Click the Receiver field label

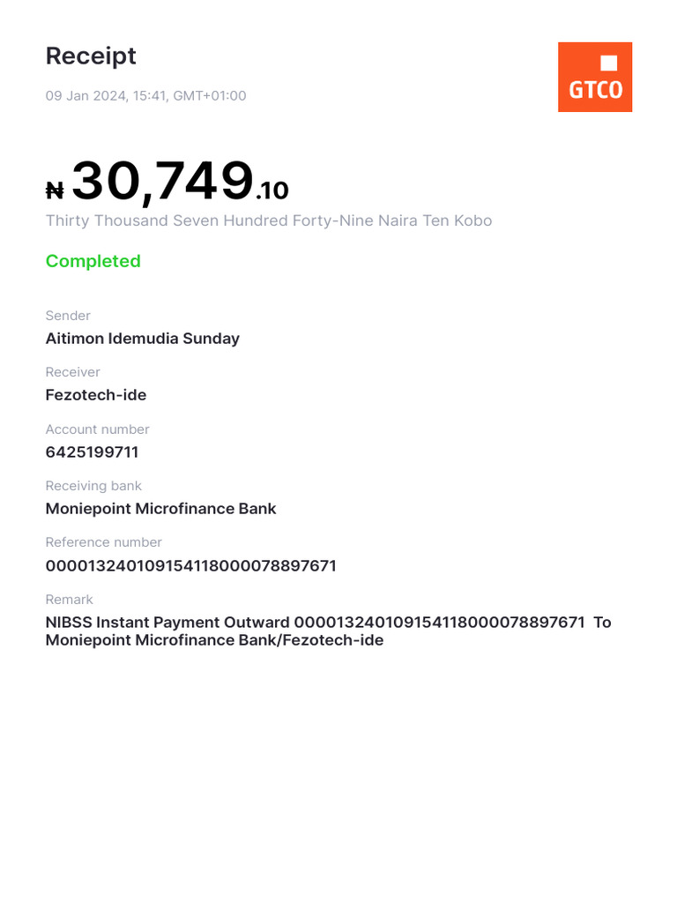72,372
